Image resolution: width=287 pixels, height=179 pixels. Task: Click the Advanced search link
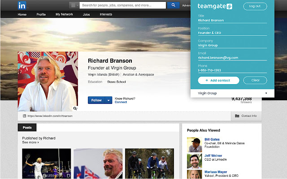(186, 5)
